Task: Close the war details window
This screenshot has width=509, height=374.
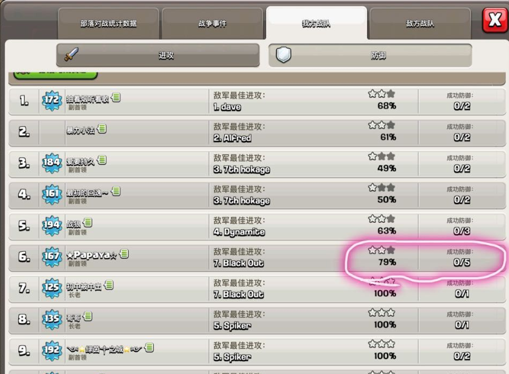Action: (x=495, y=20)
